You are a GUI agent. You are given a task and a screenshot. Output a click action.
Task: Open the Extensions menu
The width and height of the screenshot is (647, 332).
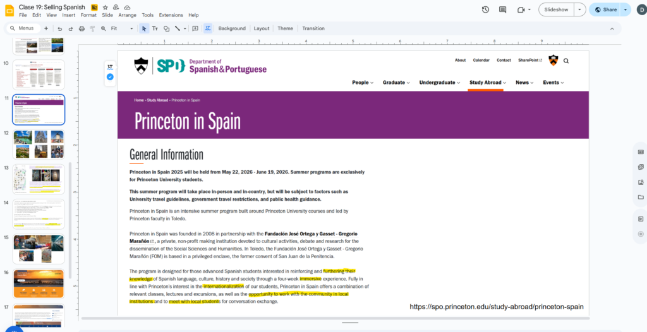(171, 15)
